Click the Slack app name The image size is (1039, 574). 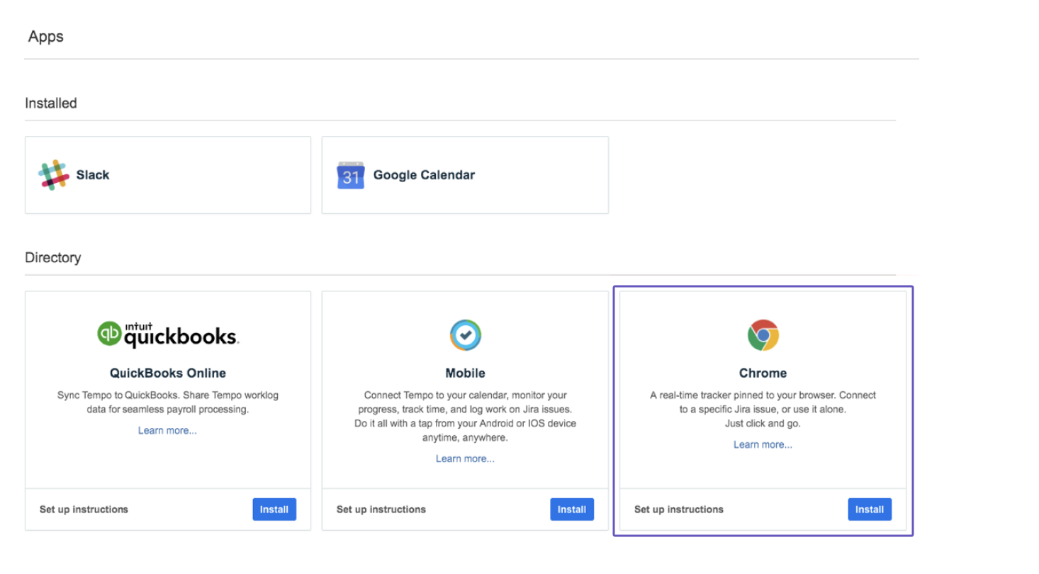[93, 175]
